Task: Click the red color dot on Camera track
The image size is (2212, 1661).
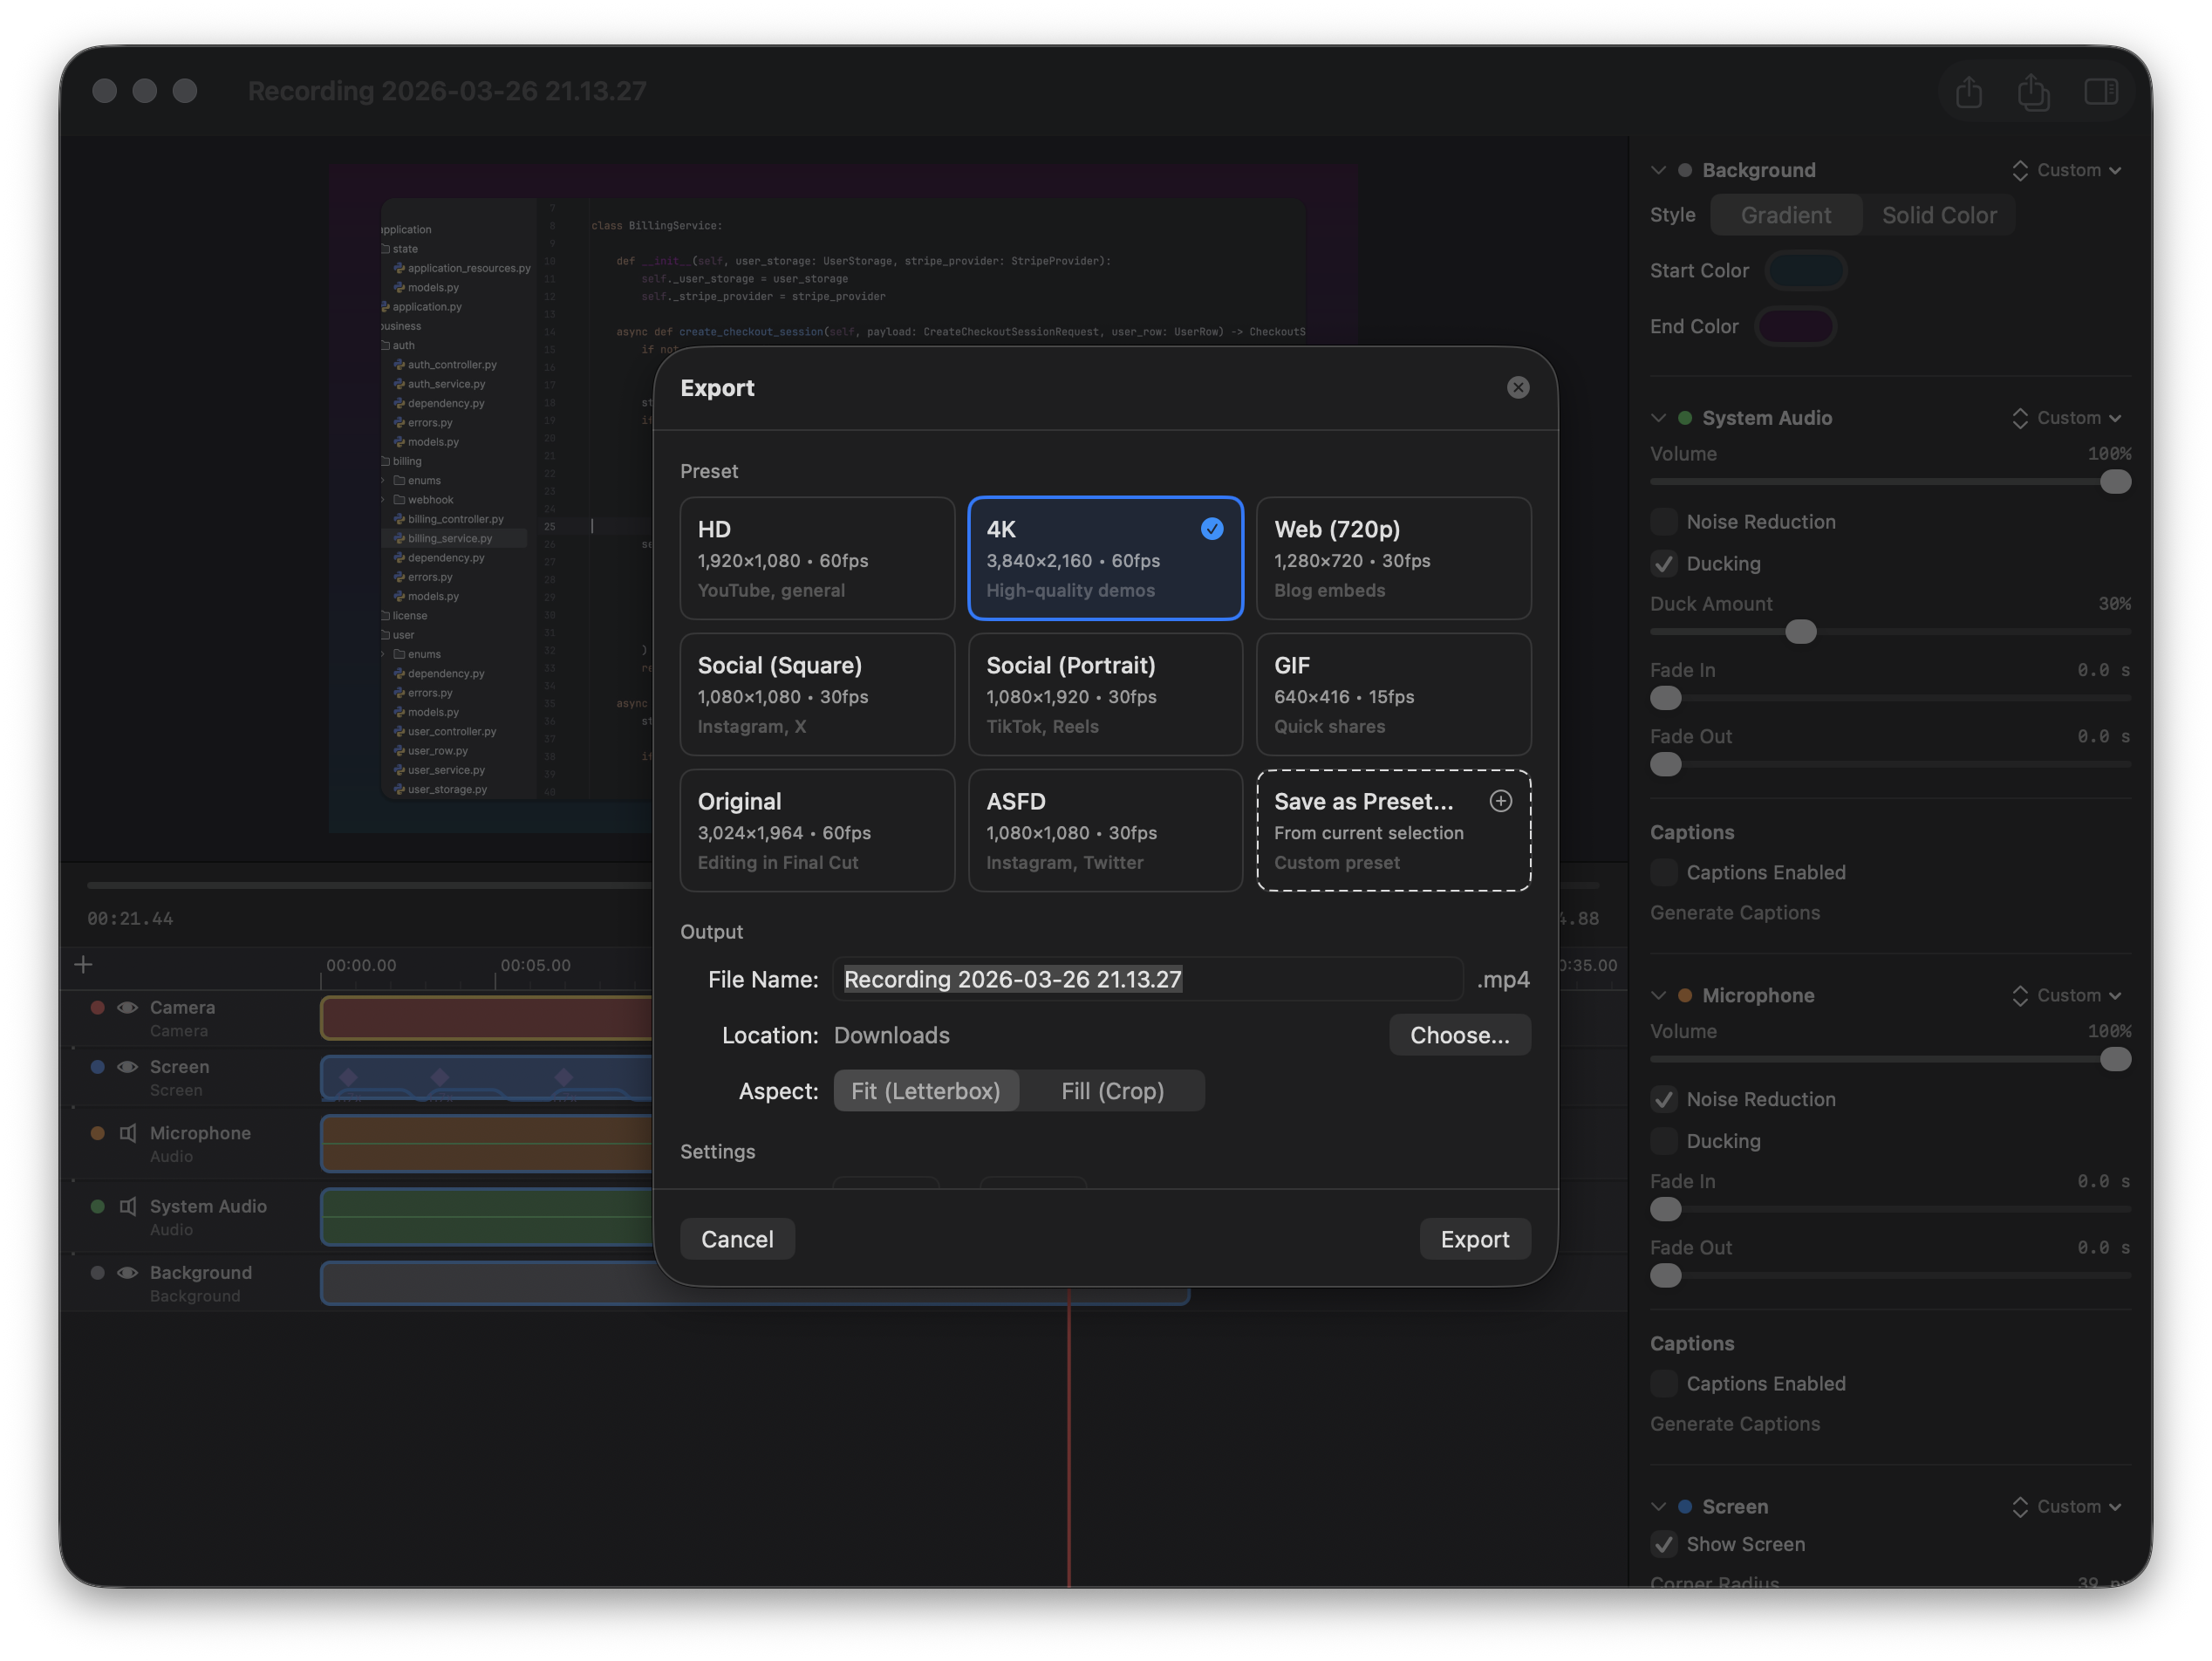Action: point(97,1007)
